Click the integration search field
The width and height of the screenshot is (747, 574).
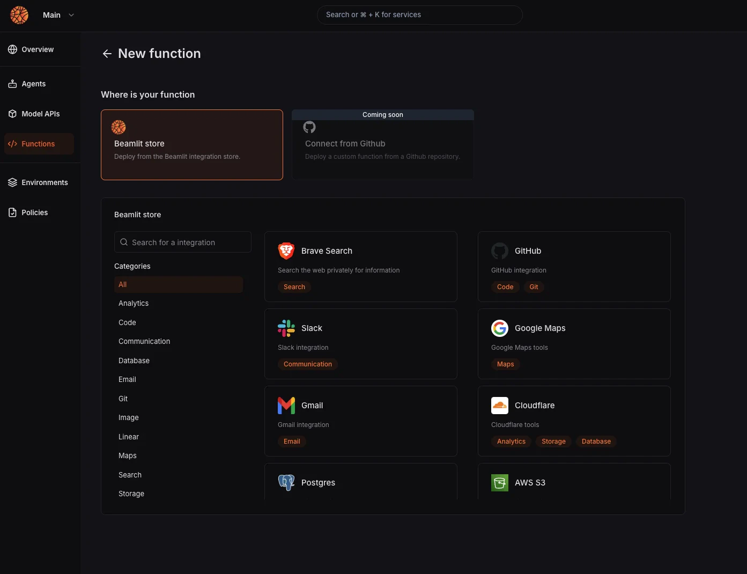click(x=182, y=242)
